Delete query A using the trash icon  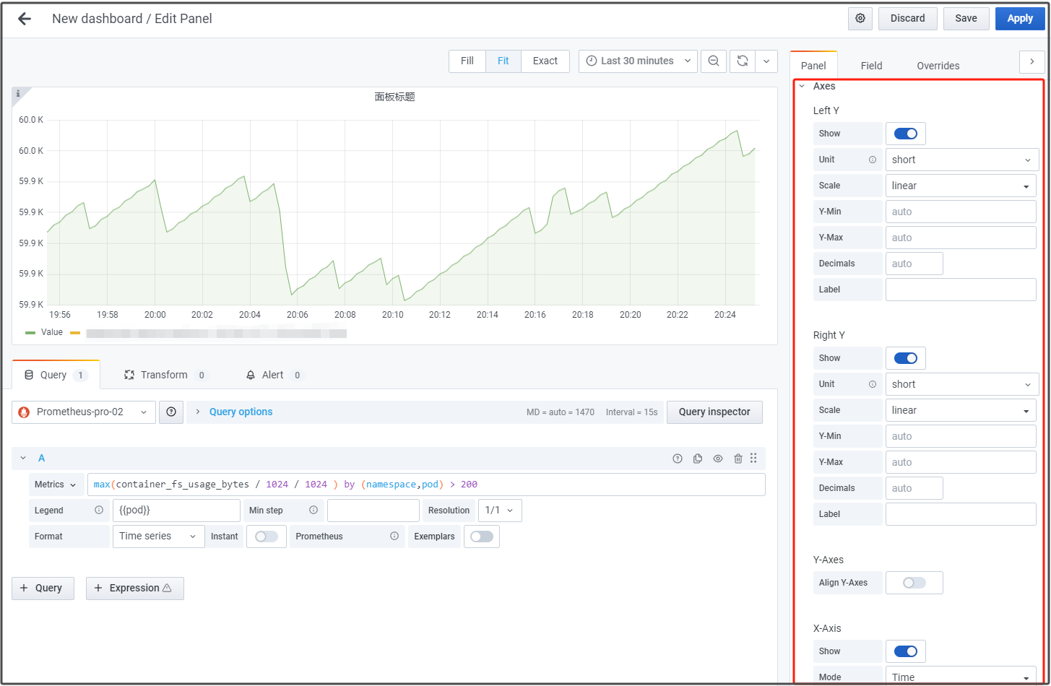[738, 459]
